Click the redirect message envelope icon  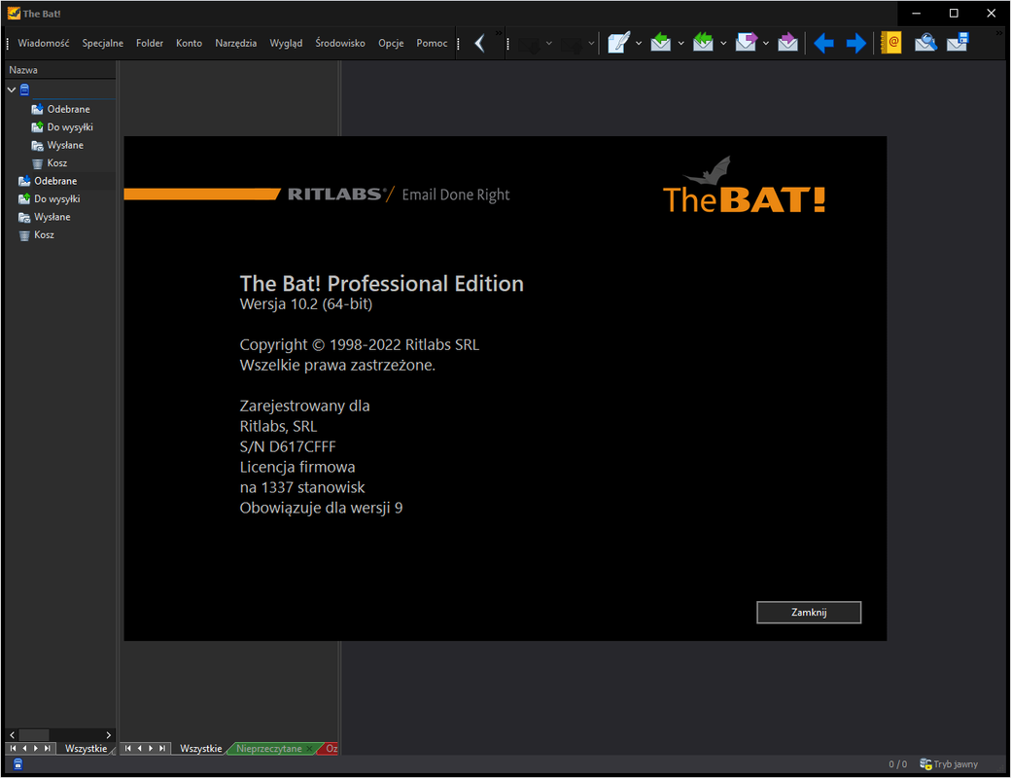788,43
